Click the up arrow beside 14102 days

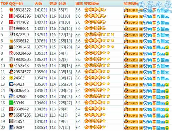tap(46, 10)
